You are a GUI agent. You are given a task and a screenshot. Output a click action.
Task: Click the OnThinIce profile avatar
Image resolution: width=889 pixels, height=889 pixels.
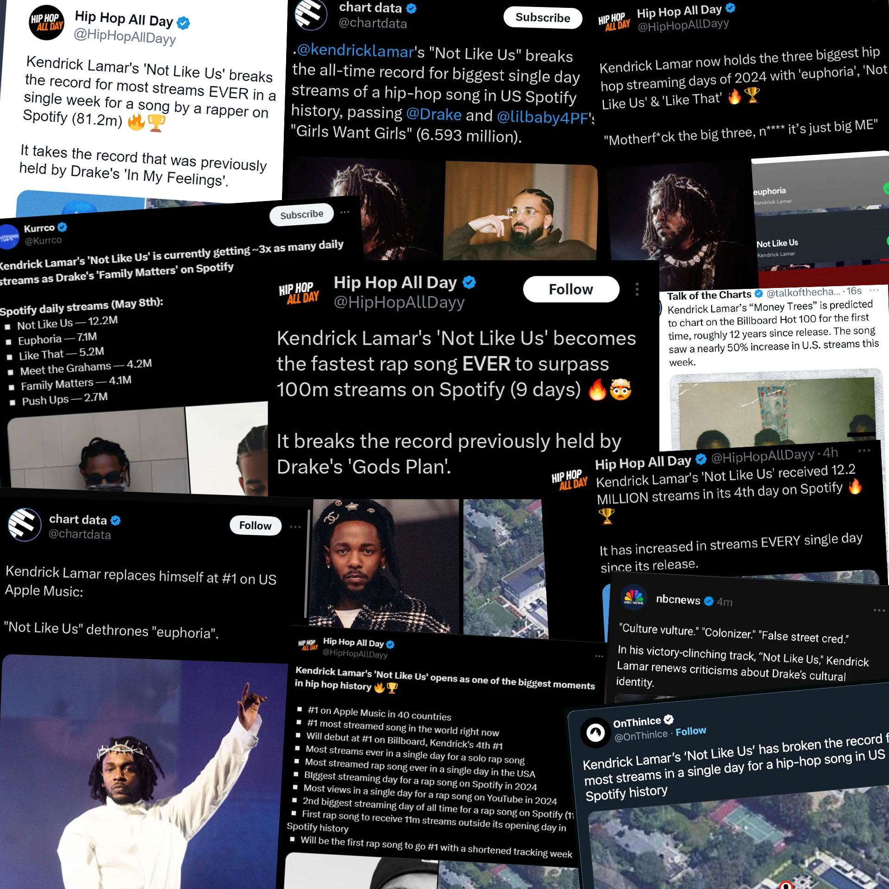[595, 732]
